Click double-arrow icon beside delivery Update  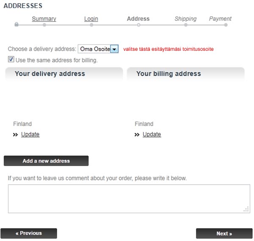click(15, 135)
